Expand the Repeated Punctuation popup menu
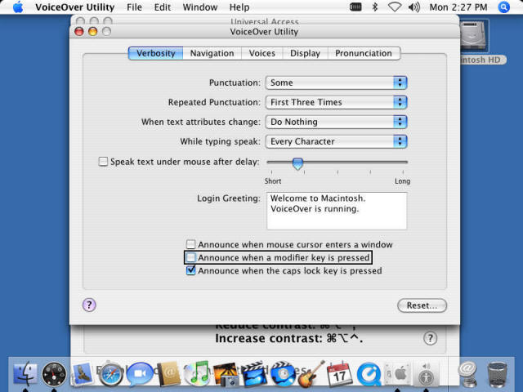This screenshot has width=523, height=392. coord(336,102)
